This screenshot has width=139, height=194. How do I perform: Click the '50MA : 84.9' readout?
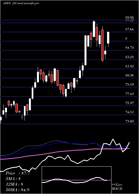tap(17, 190)
